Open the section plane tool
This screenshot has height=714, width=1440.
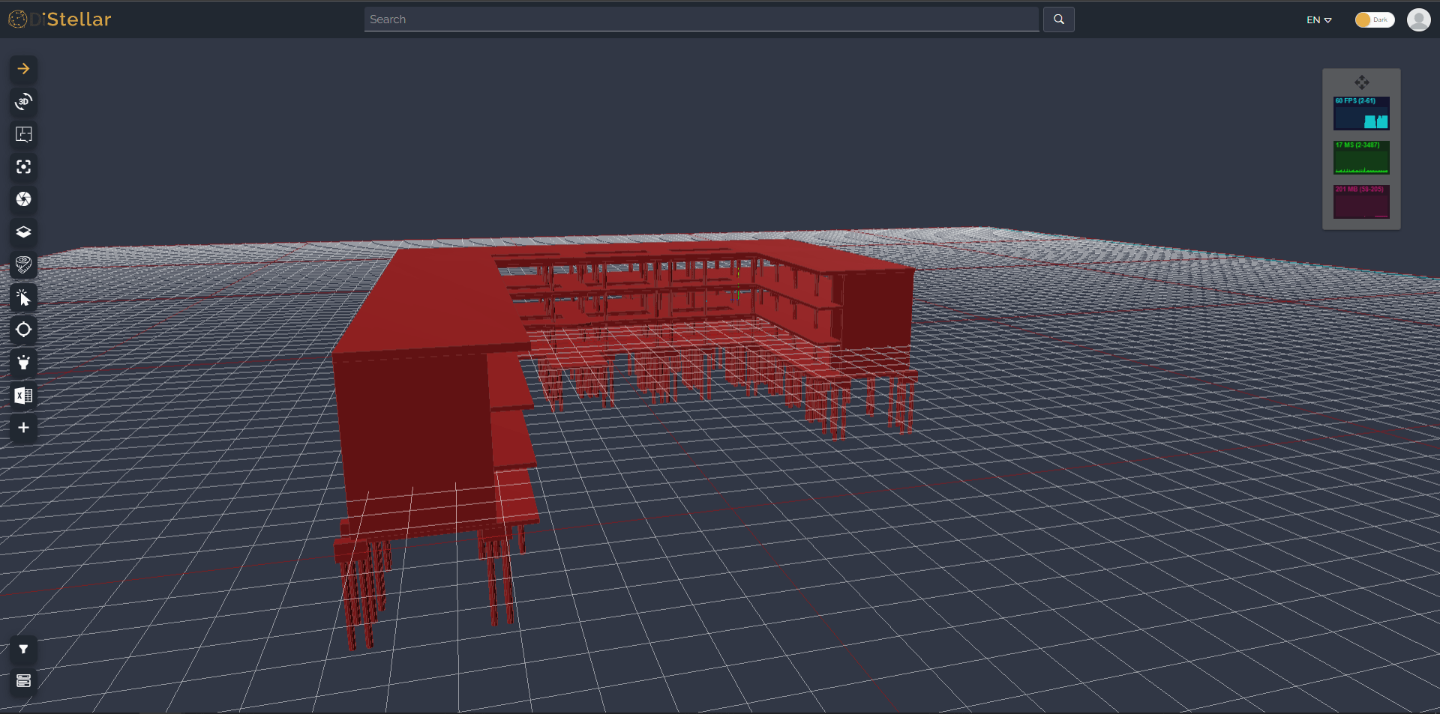(x=23, y=134)
